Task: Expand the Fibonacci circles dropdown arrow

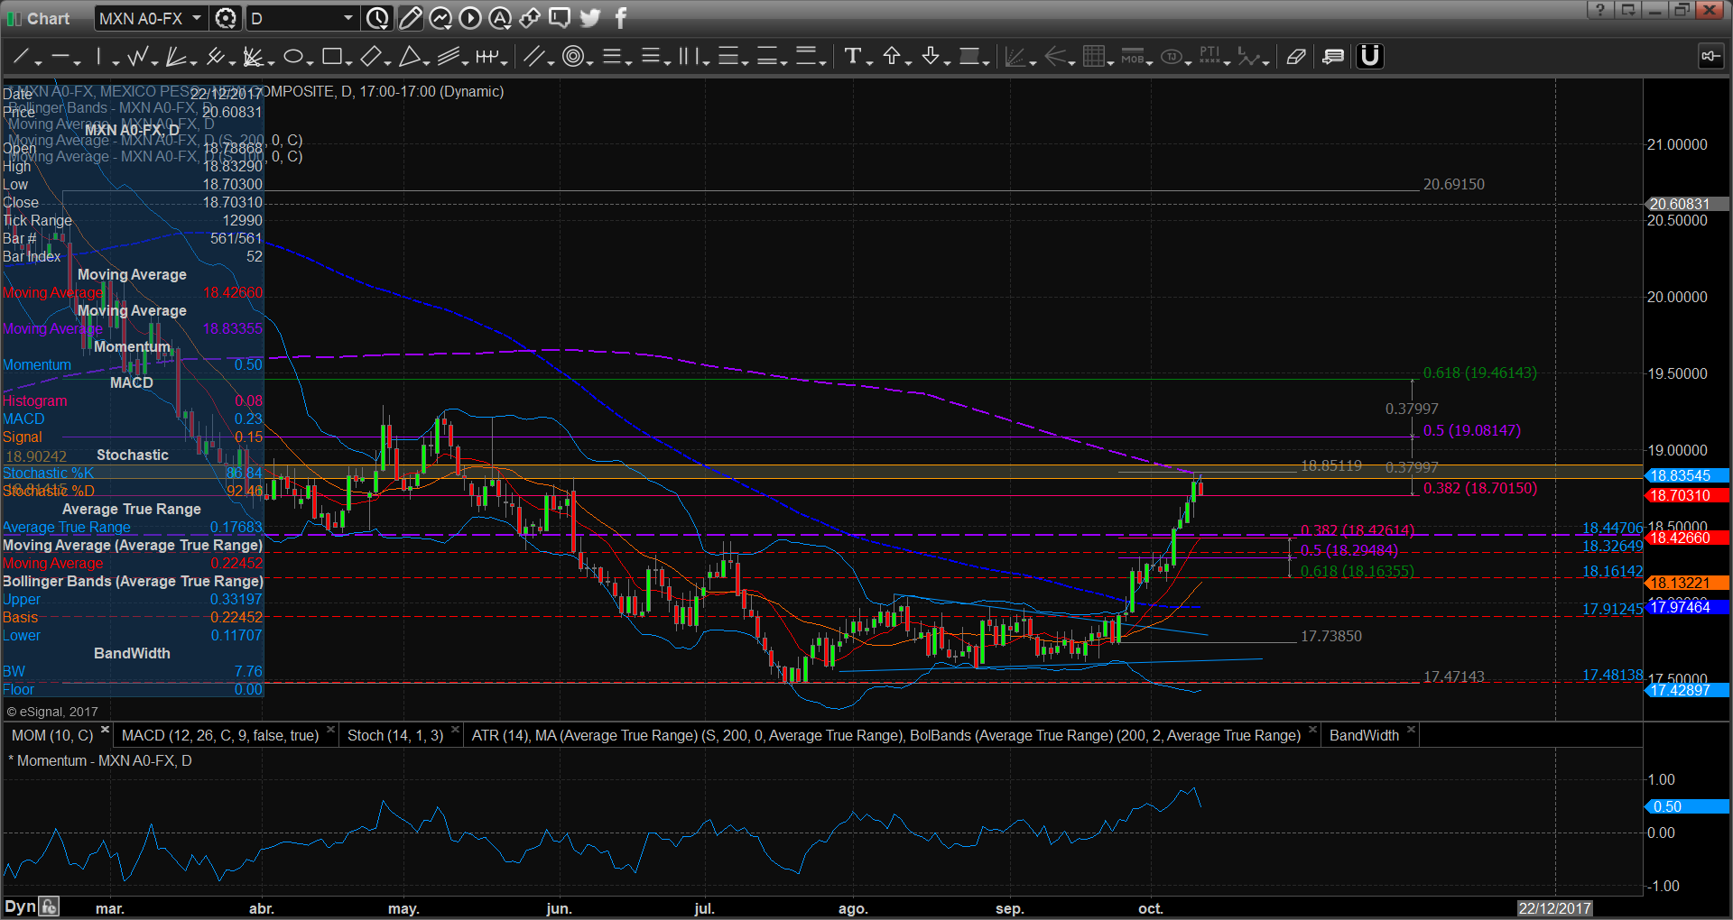Action: pyautogui.click(x=589, y=62)
